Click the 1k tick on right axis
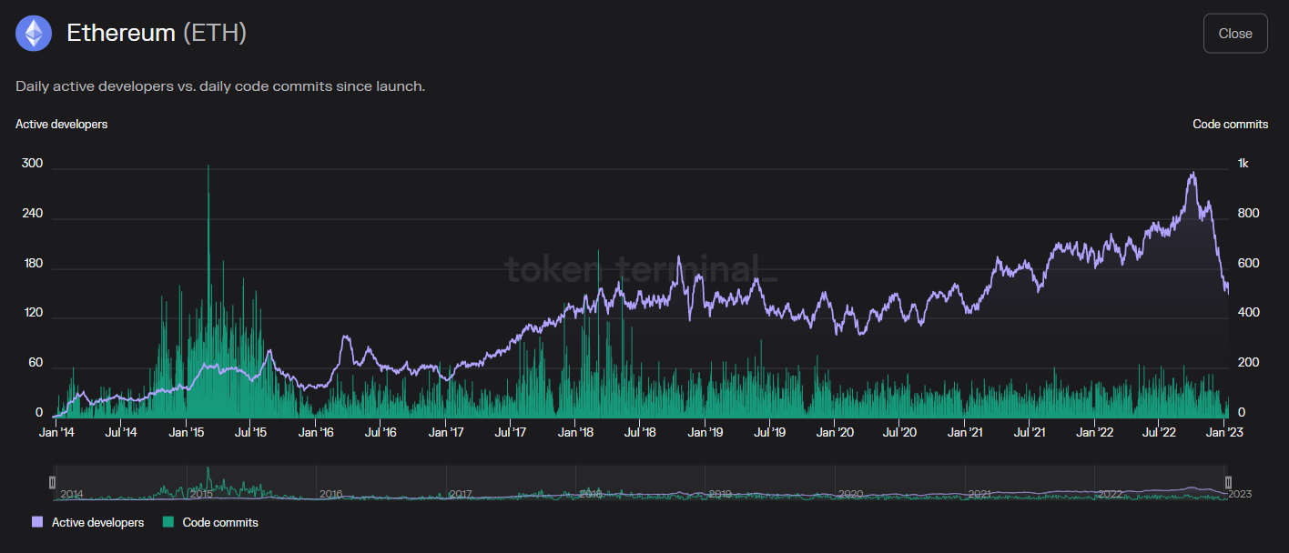The image size is (1289, 553). point(1243,164)
